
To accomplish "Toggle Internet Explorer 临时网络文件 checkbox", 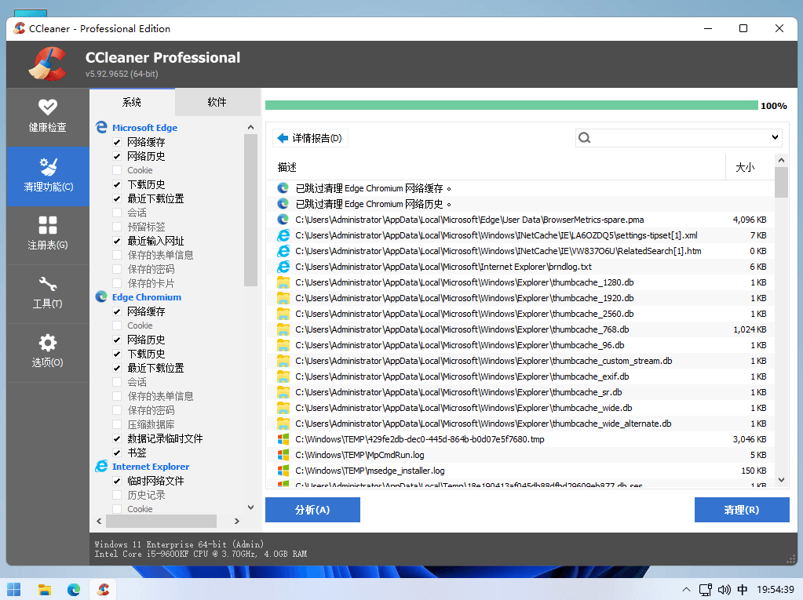I will click(x=117, y=481).
